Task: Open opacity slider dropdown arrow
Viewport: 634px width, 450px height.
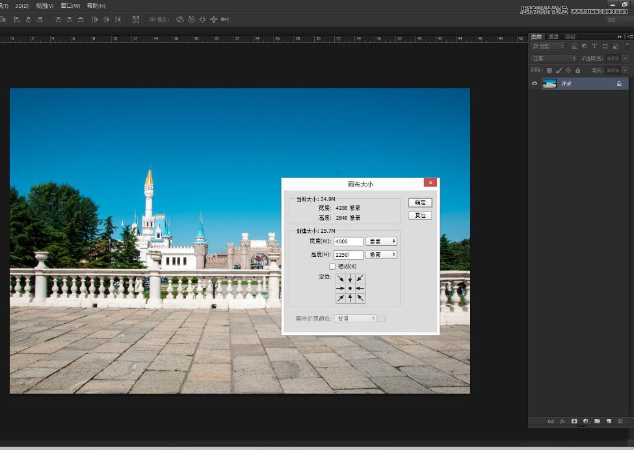Action: [x=625, y=59]
